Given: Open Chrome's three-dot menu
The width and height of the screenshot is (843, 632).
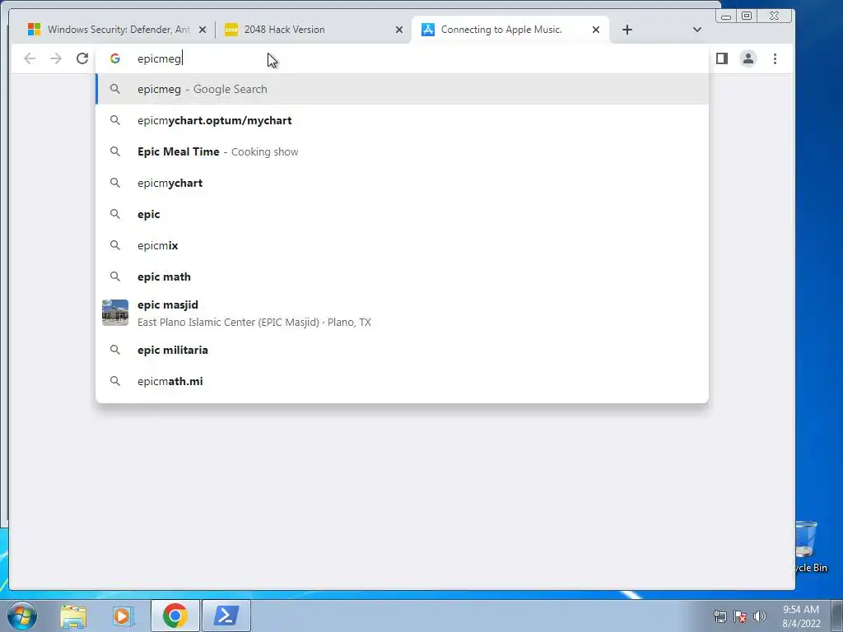Looking at the screenshot, I should coord(775,58).
